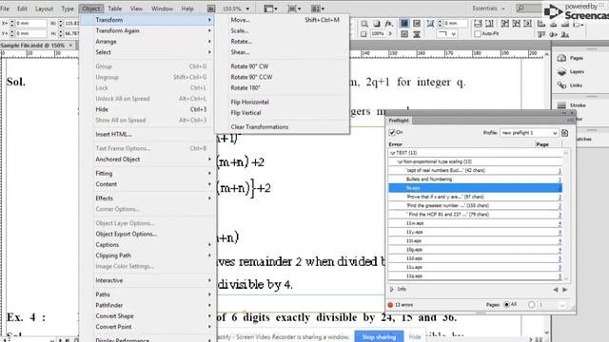The width and height of the screenshot is (609, 342).
Task: Switch to the Preflight panel tab
Action: tap(399, 121)
